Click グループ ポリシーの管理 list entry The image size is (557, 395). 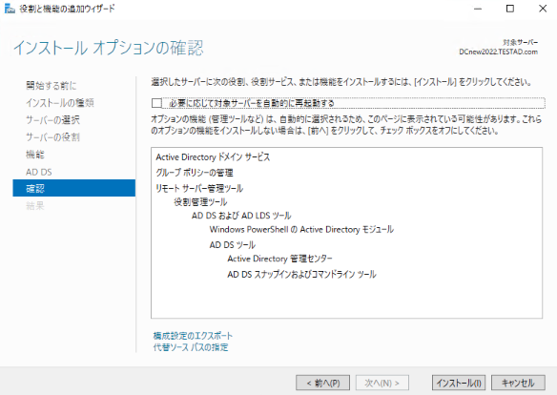click(195, 173)
